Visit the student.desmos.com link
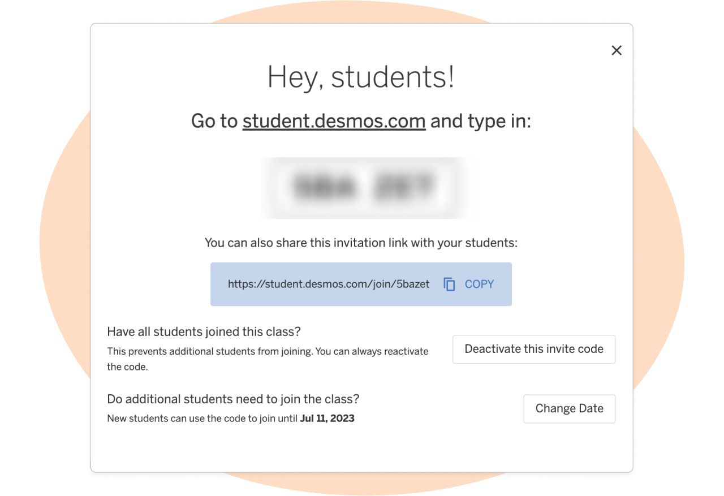Viewport: 724px width, 496px height. click(x=334, y=120)
